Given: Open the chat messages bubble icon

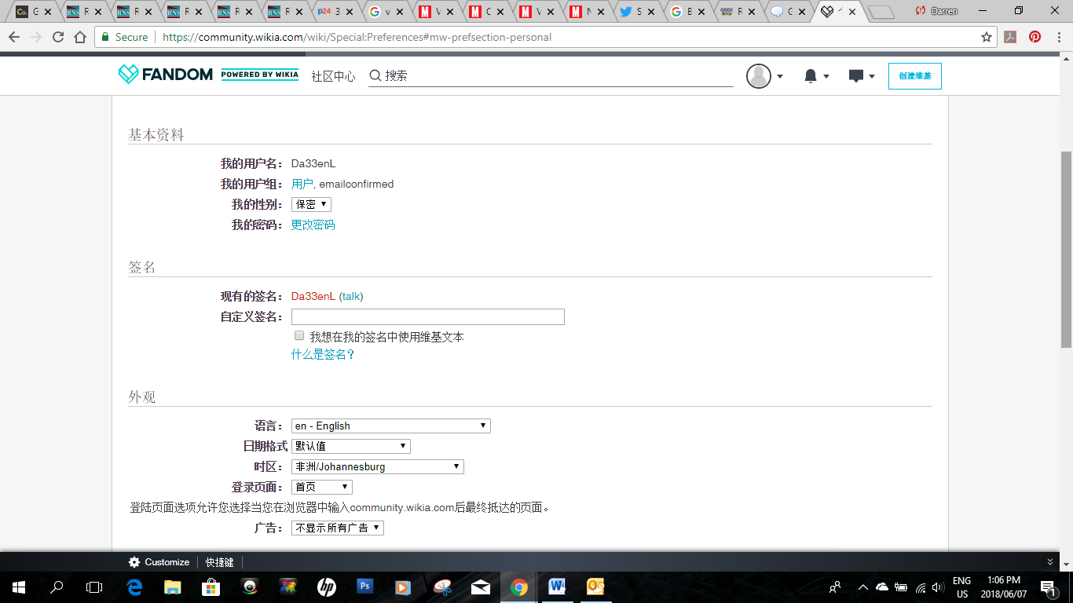Looking at the screenshot, I should coord(856,76).
